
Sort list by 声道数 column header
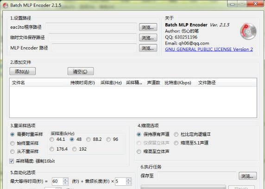coord(153,82)
